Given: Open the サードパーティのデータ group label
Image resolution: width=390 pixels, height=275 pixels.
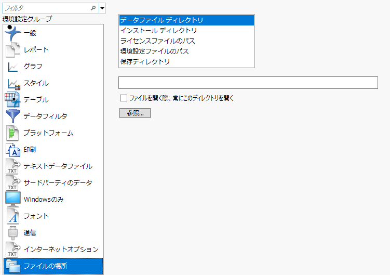Looking at the screenshot, I should (x=58, y=183).
